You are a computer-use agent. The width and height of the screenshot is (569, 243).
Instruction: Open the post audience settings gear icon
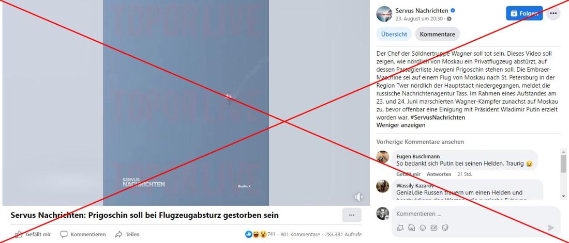(449, 19)
